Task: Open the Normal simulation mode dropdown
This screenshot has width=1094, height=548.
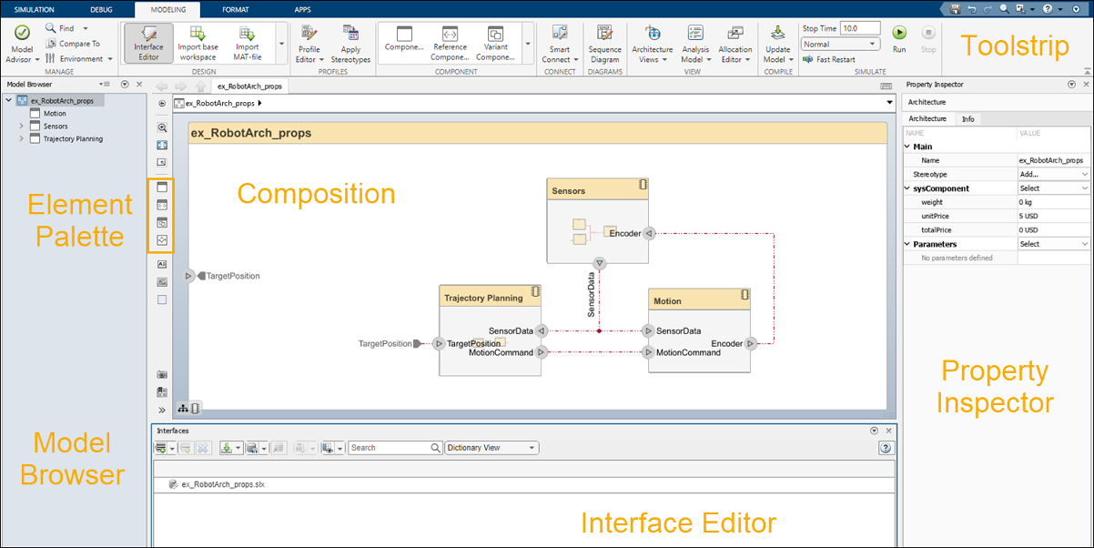Action: [840, 44]
